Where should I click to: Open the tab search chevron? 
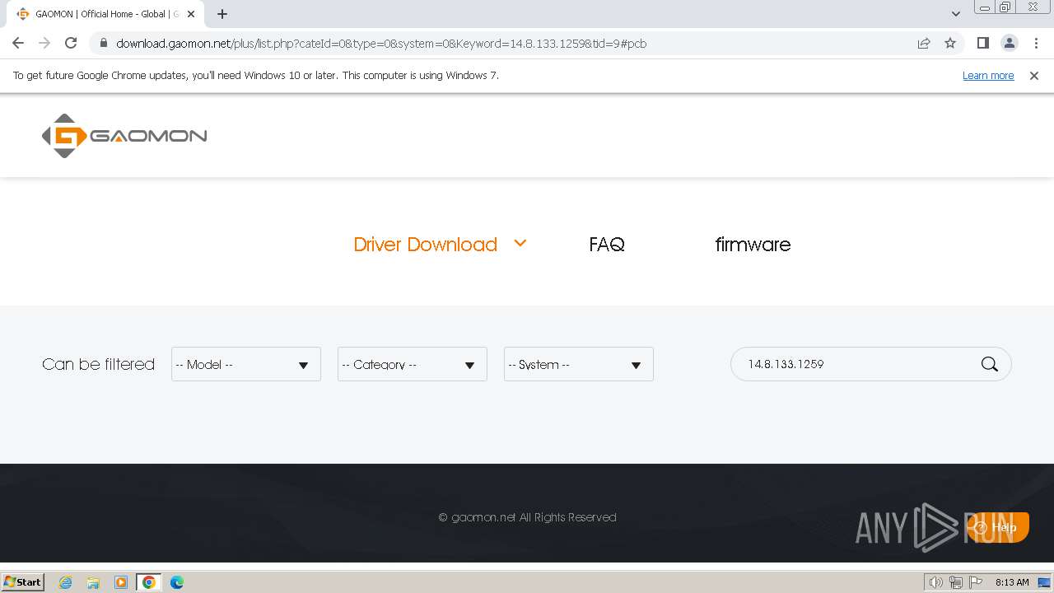pyautogui.click(x=956, y=14)
